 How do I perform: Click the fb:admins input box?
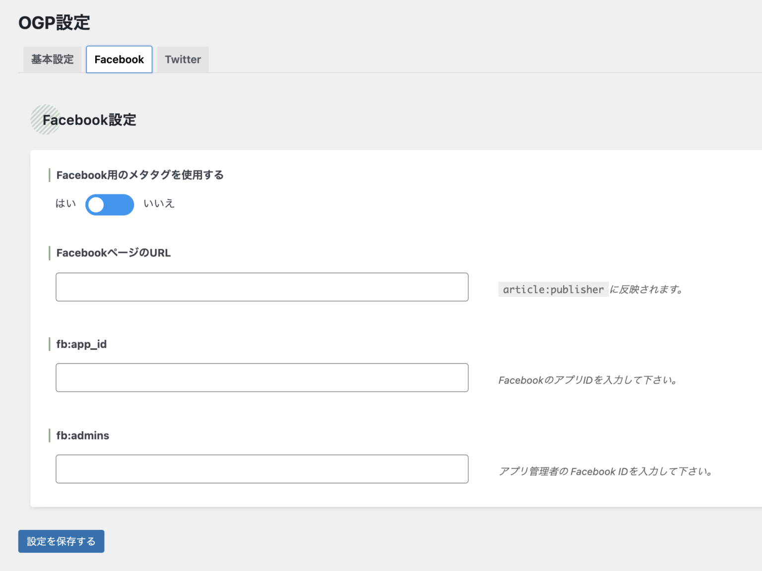coord(262,468)
